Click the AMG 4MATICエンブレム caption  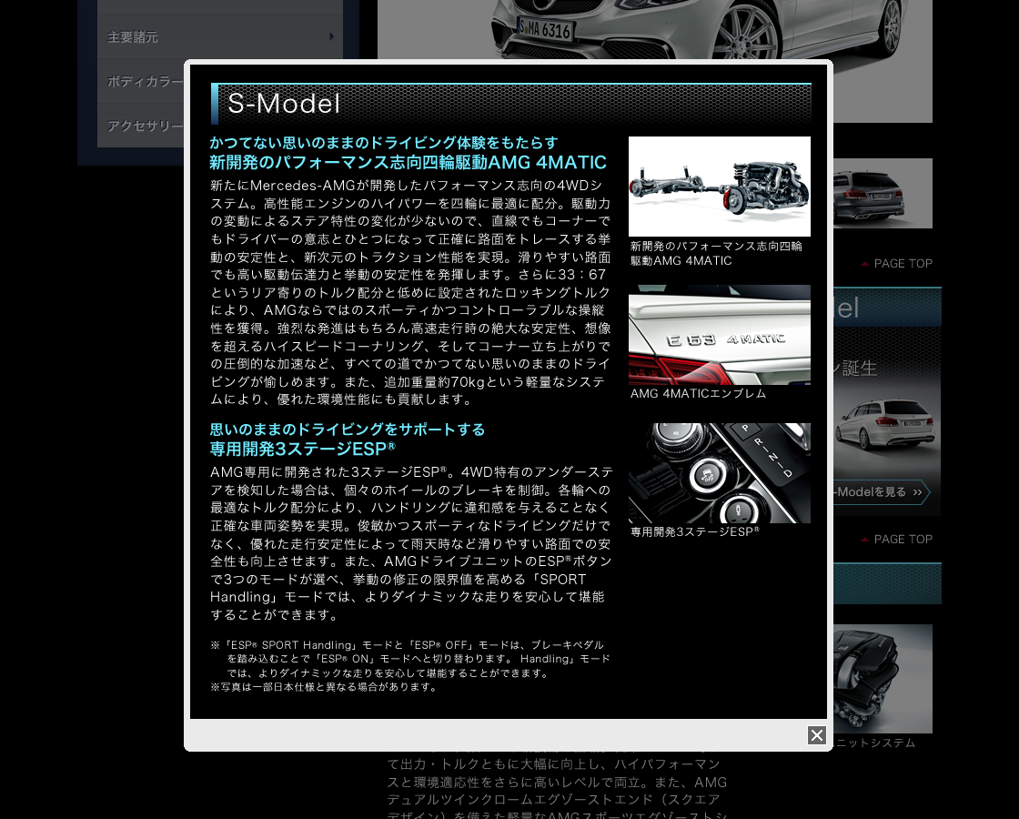(x=698, y=394)
